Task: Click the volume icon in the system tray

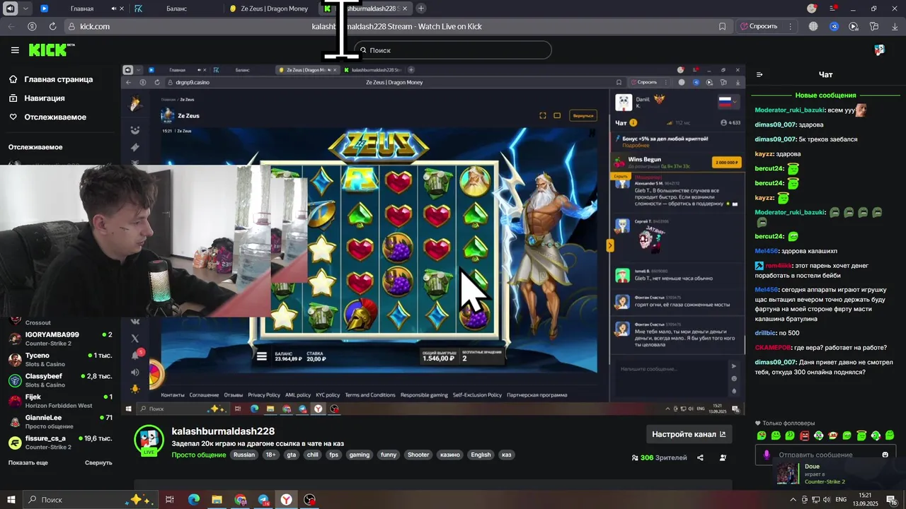Action: point(825,500)
